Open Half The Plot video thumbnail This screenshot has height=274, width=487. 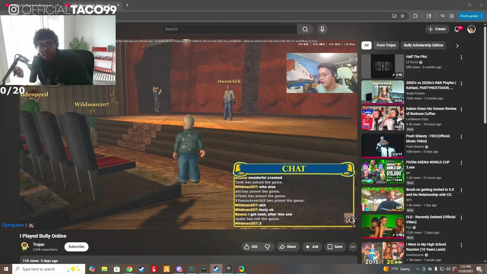[383, 66]
